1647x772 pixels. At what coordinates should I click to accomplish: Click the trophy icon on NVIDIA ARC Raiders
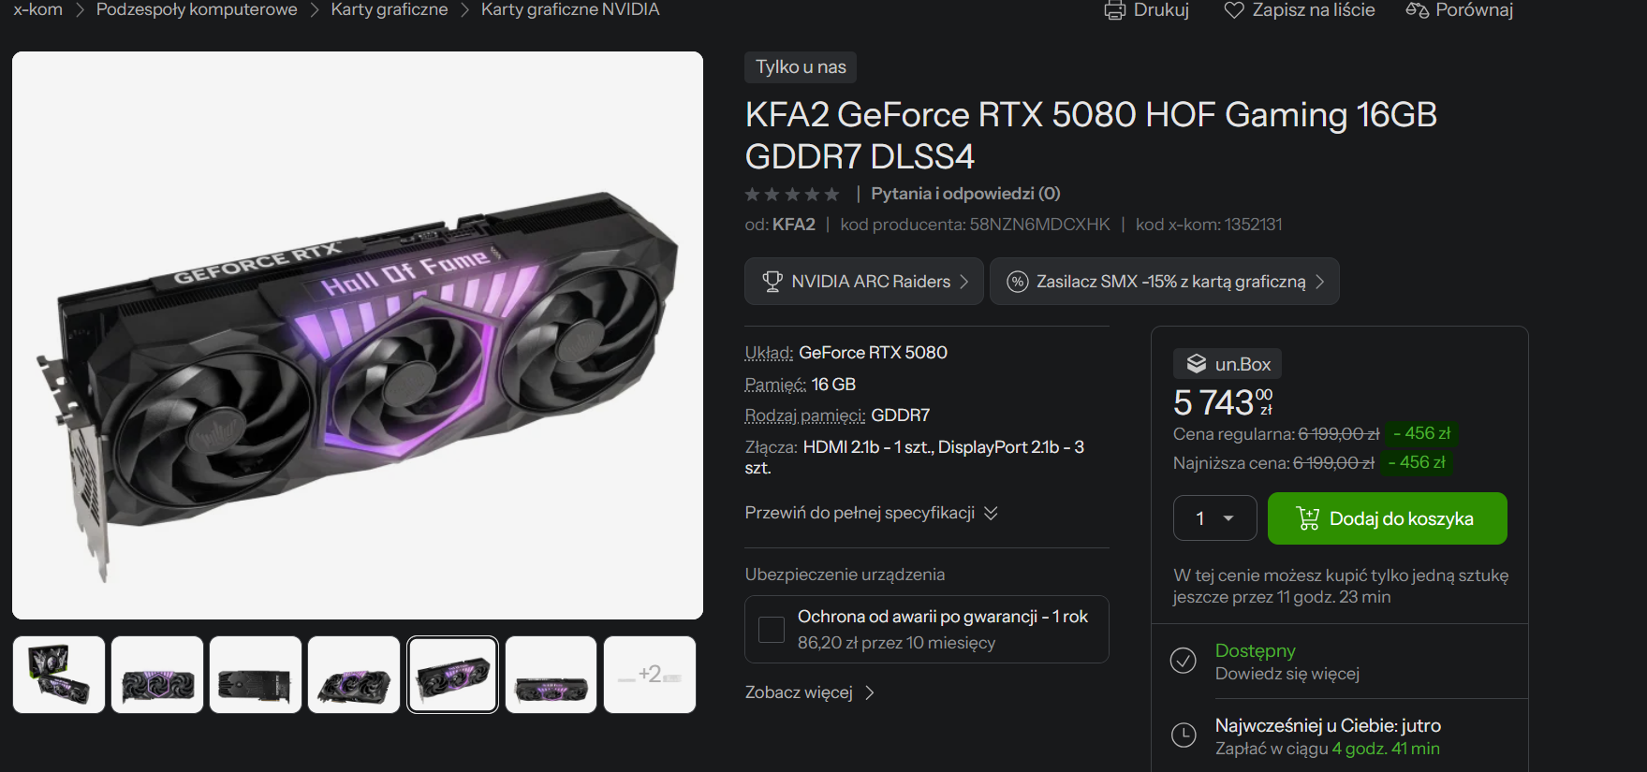[x=772, y=281]
